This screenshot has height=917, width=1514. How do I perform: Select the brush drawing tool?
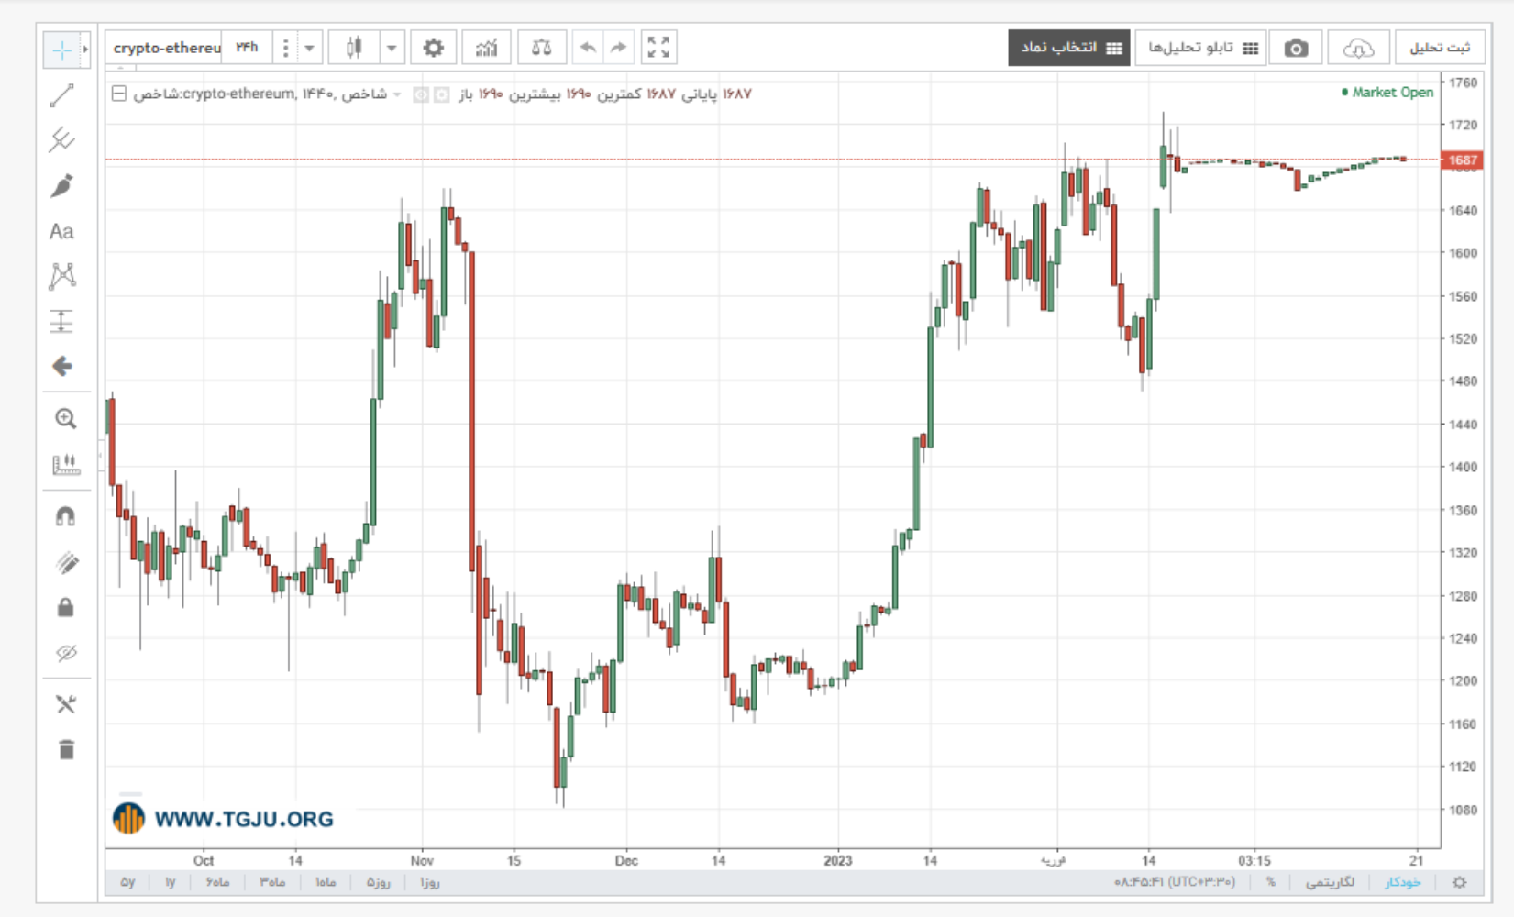(61, 186)
